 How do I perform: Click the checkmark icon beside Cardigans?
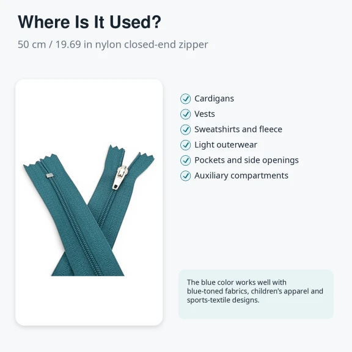pyautogui.click(x=185, y=99)
